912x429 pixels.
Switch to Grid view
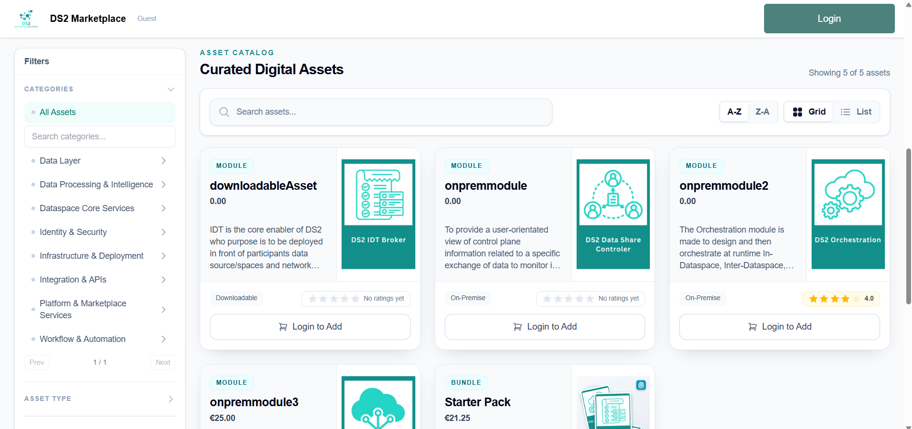pos(809,112)
